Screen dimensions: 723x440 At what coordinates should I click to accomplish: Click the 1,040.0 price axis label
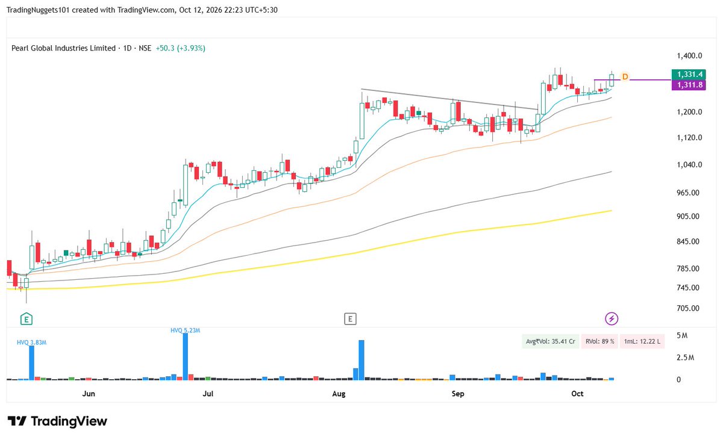click(690, 165)
